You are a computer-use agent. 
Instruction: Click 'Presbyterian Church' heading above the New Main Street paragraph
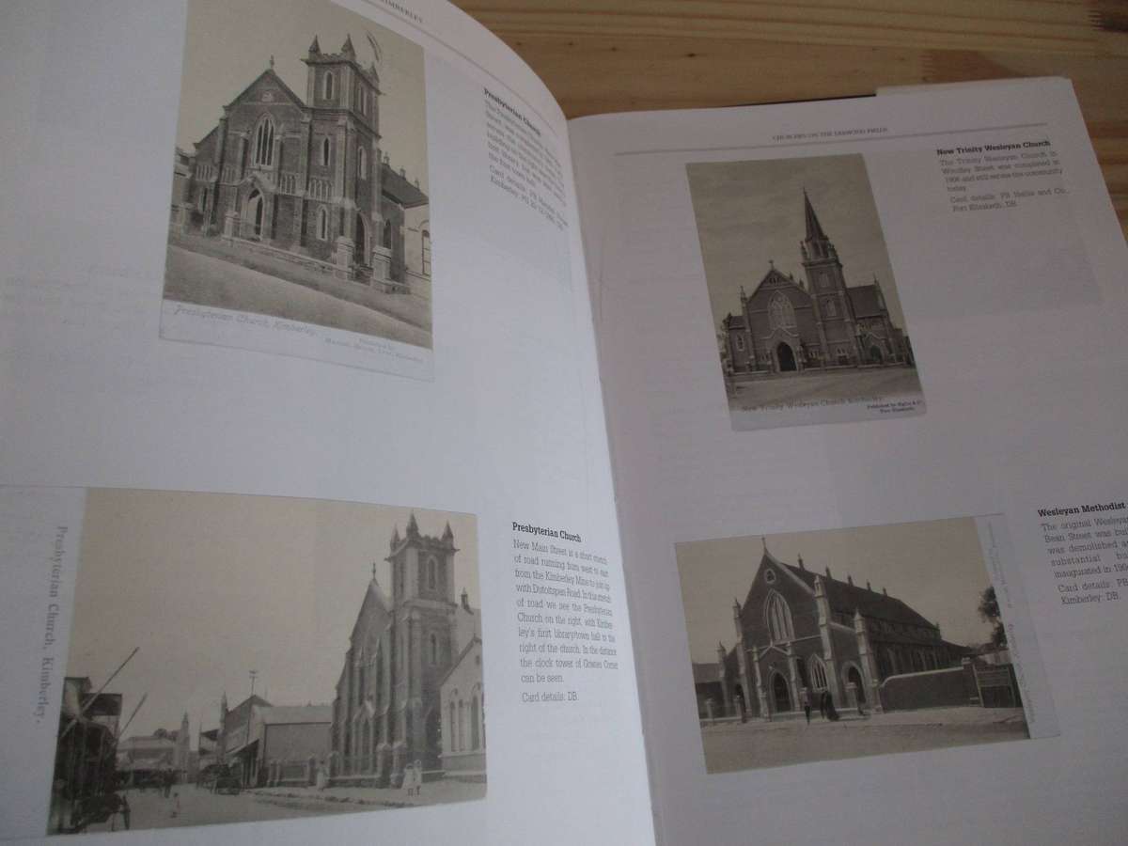[546, 531]
